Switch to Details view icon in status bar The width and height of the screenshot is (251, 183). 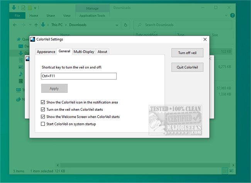coord(225,171)
